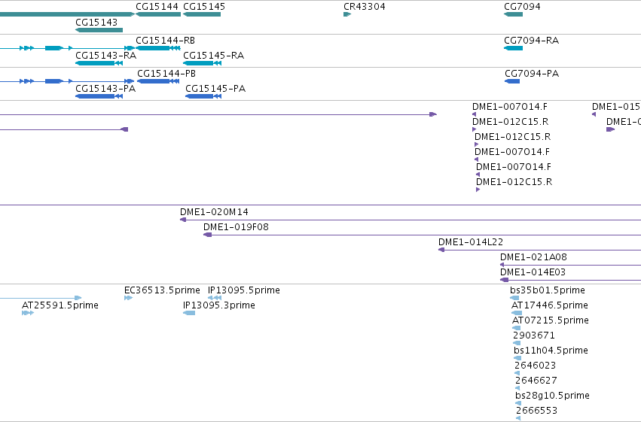Open BAC clone DME1-019F08
The image size is (641, 422).
(423, 235)
